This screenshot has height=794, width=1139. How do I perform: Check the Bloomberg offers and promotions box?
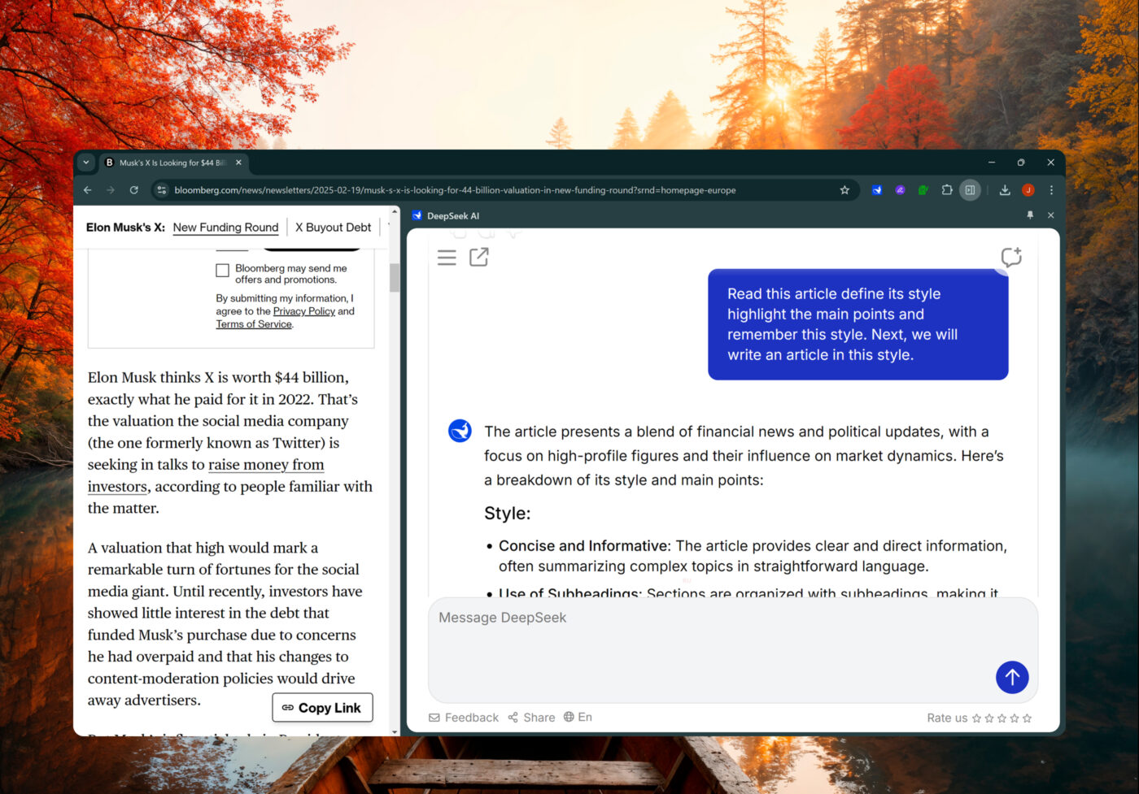(x=222, y=271)
